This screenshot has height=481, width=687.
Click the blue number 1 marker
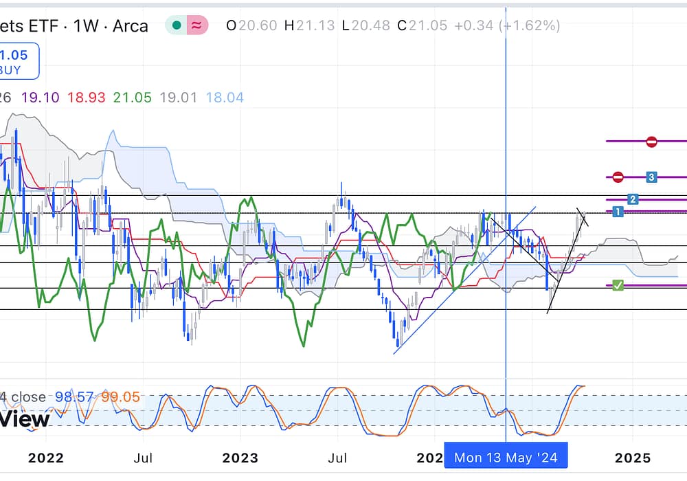(618, 212)
